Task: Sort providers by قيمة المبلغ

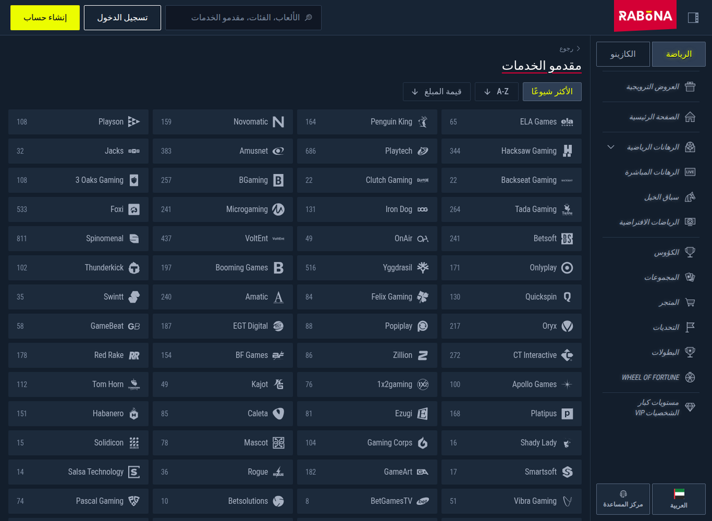Action: (437, 91)
